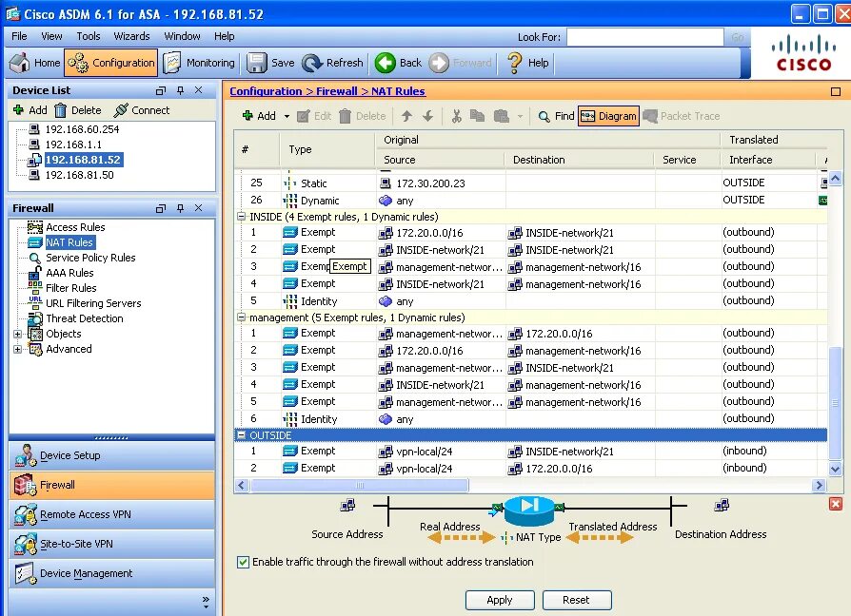The image size is (851, 616).
Task: Pin the Device List panel
Action: [180, 90]
